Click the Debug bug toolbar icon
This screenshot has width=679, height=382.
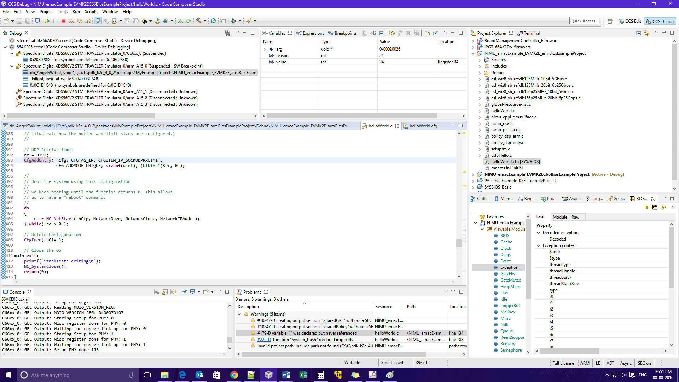233,21
